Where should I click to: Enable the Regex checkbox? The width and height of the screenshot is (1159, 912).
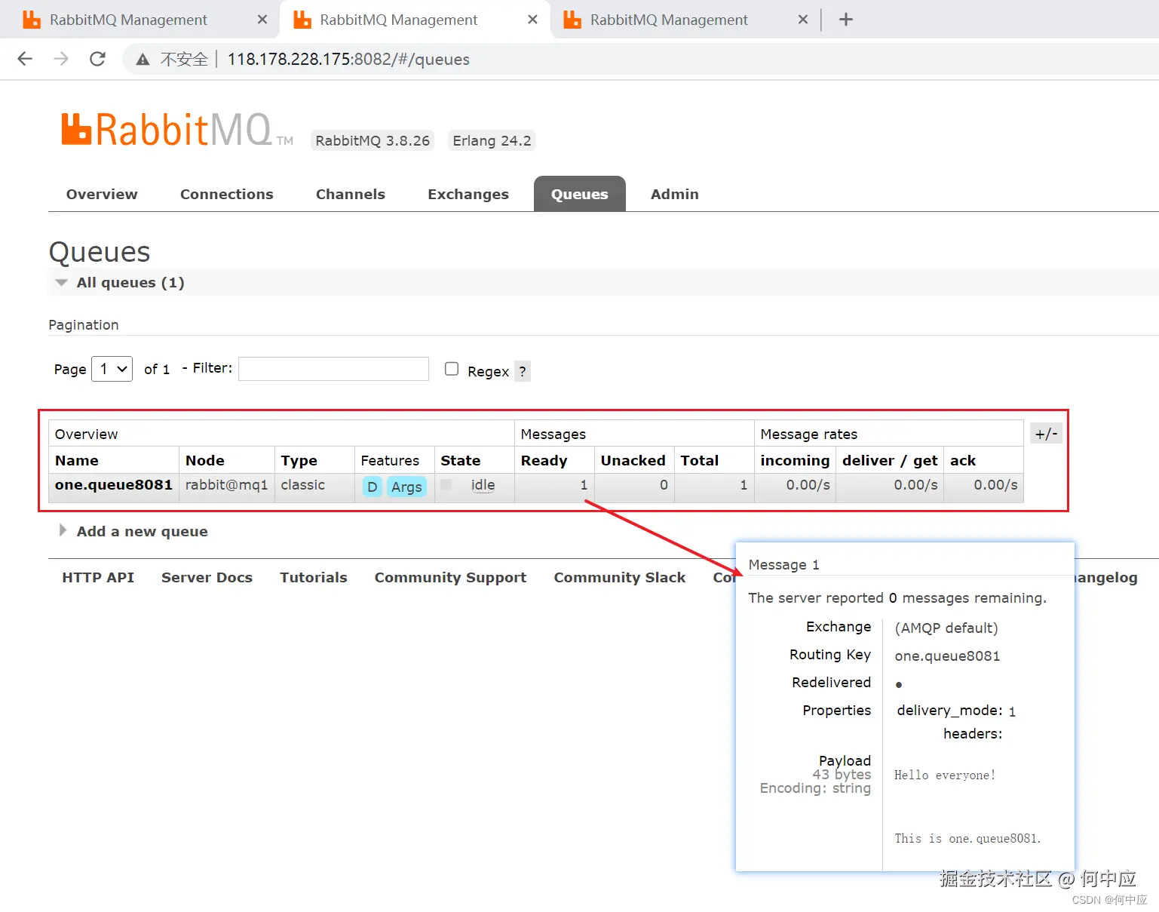tap(452, 369)
